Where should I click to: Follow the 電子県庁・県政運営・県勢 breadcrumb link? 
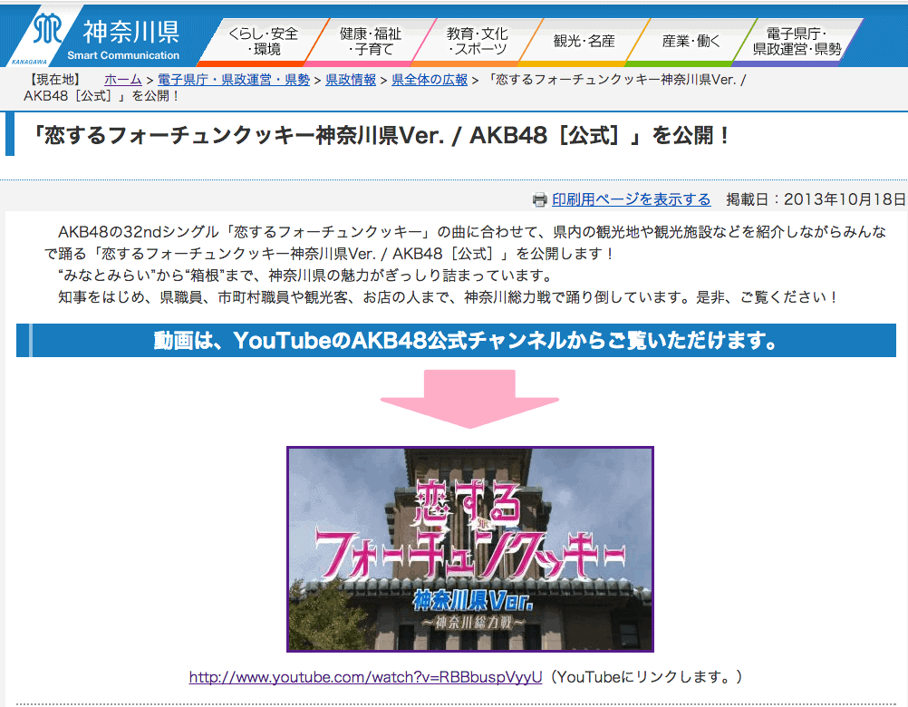(x=234, y=80)
